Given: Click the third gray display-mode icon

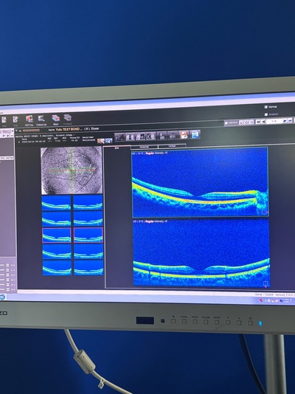Looking at the screenshot, I should pyautogui.click(x=140, y=136).
